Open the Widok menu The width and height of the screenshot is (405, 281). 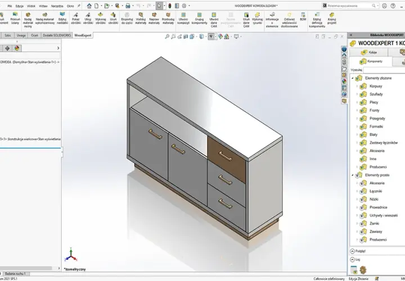tap(31, 6)
